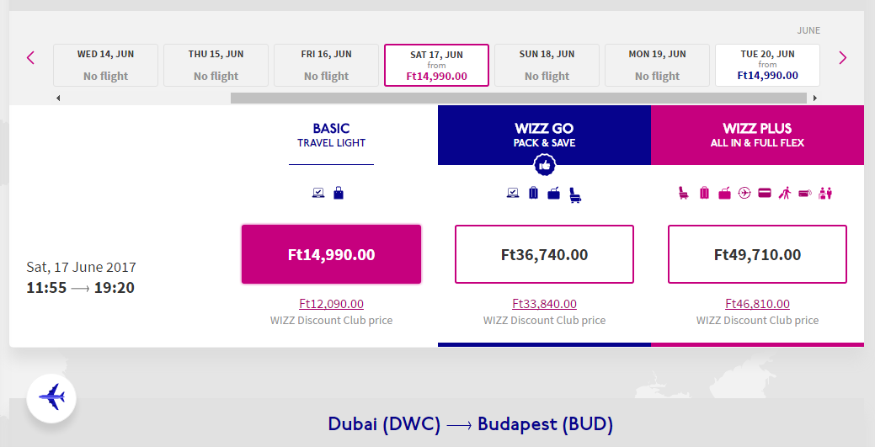Screen dimensions: 875x447
Task: Choose the Wizz Go fare Ft36,740.00
Action: [544, 254]
